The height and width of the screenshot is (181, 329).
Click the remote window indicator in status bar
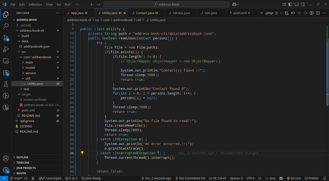4,178
